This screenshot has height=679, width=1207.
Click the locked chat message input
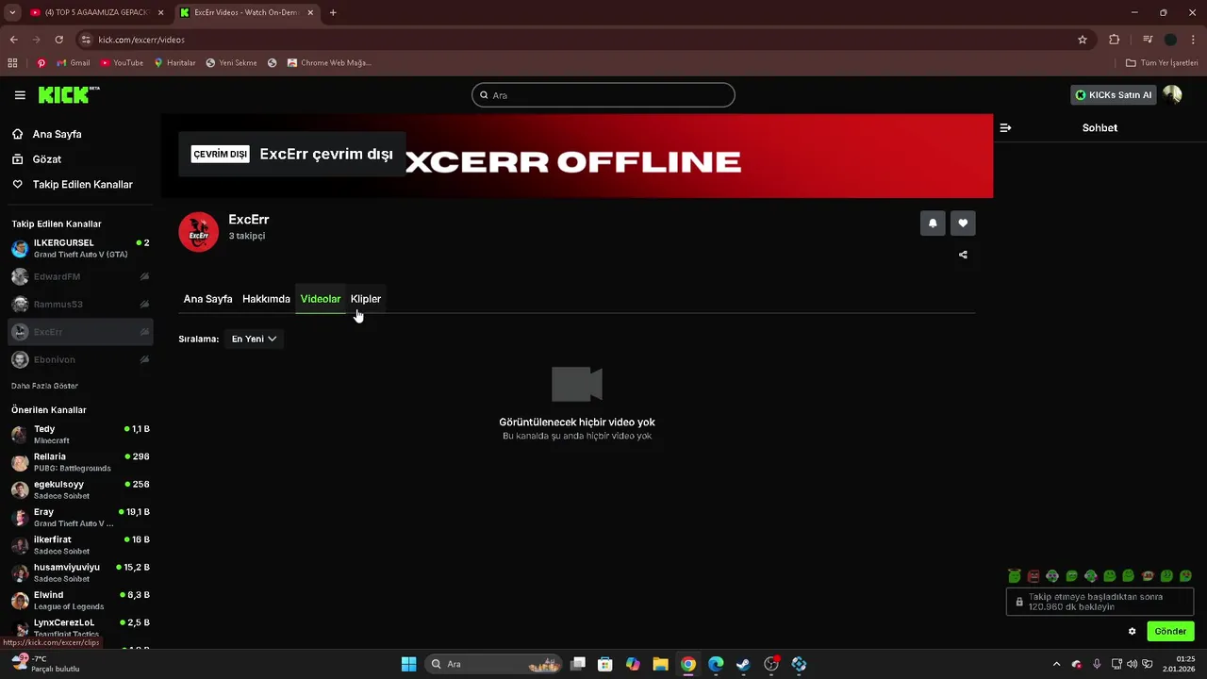pyautogui.click(x=1100, y=602)
